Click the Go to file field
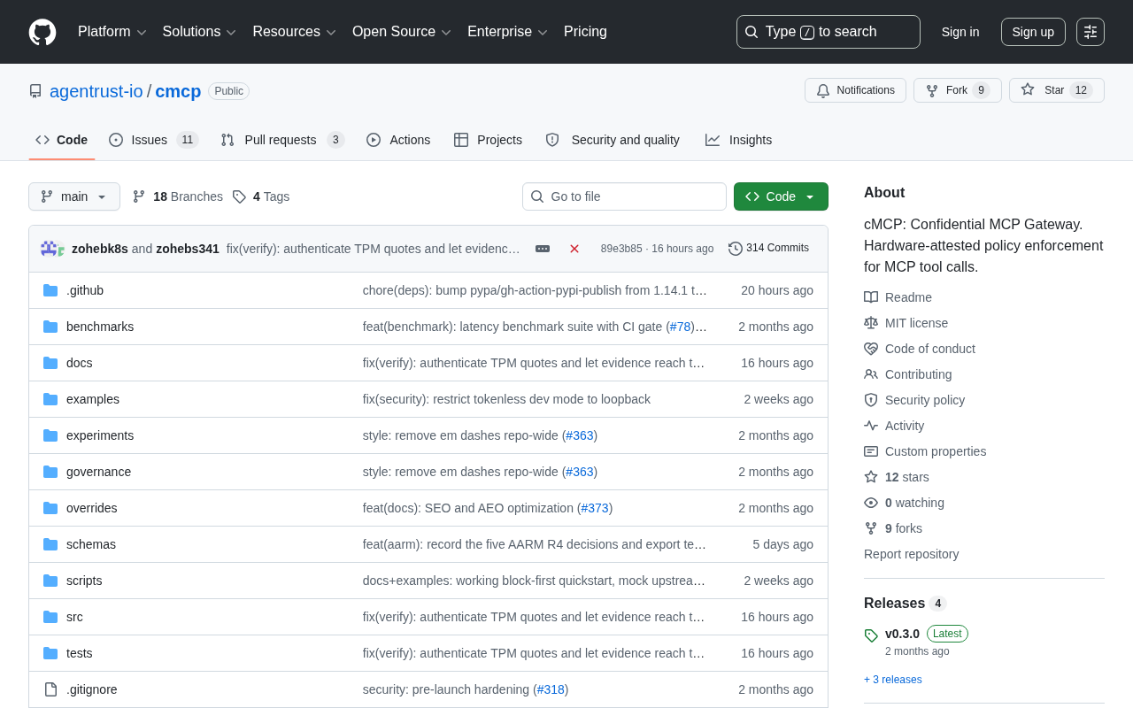The image size is (1133, 708). [x=624, y=196]
